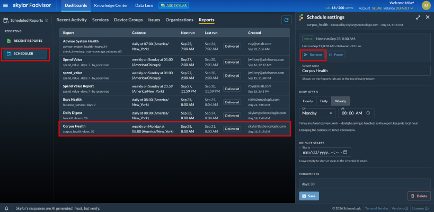
Task: Open the Daily Digest report row
Action: pyautogui.click(x=174, y=116)
